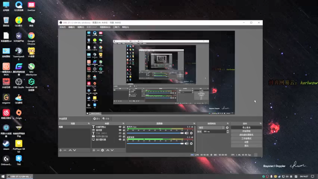Open VeryKuai VK accelerator desktop shortcut
Screen dimensions: 318x179
[31, 85]
